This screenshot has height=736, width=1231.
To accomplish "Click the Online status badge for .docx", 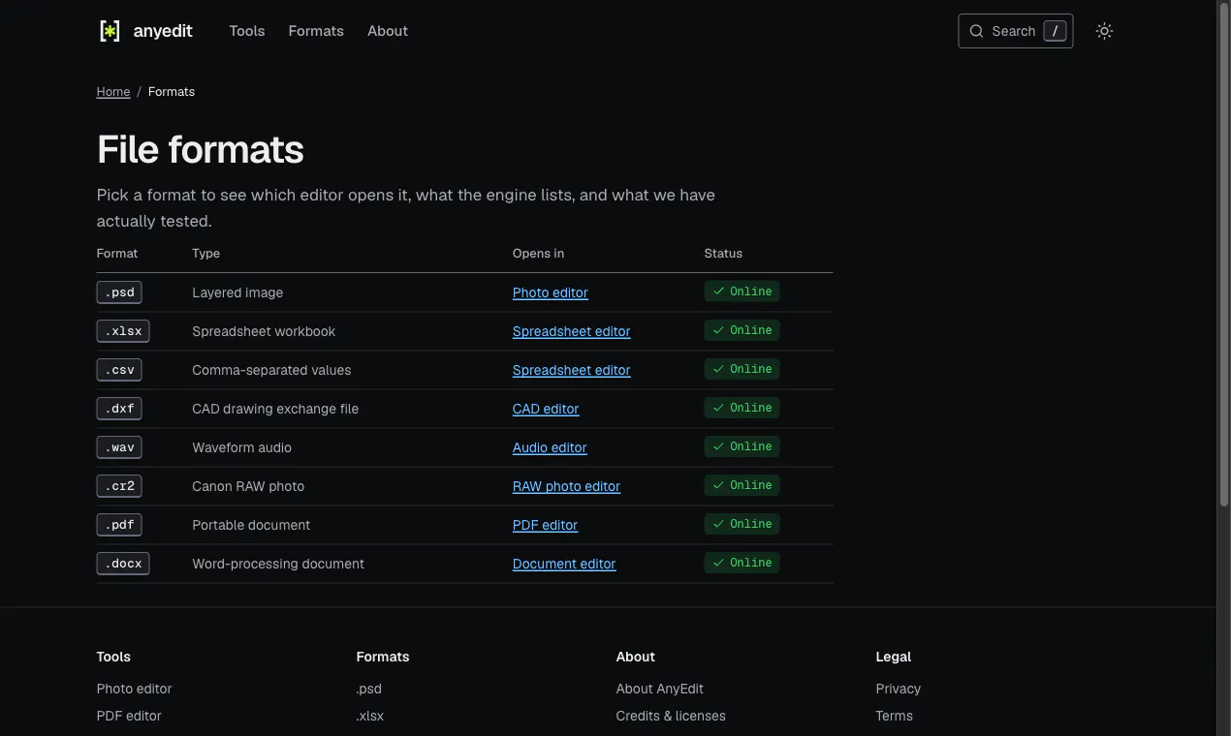I will [742, 563].
